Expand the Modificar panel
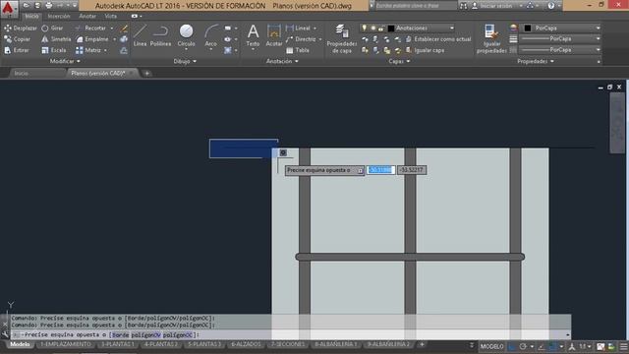Image resolution: width=629 pixels, height=354 pixels. point(65,61)
